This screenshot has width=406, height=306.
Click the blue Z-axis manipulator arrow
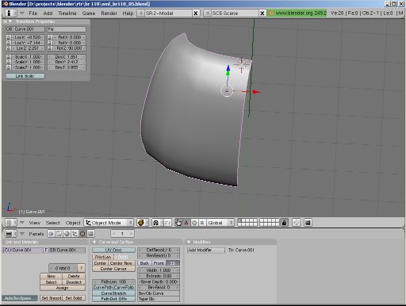point(228,67)
